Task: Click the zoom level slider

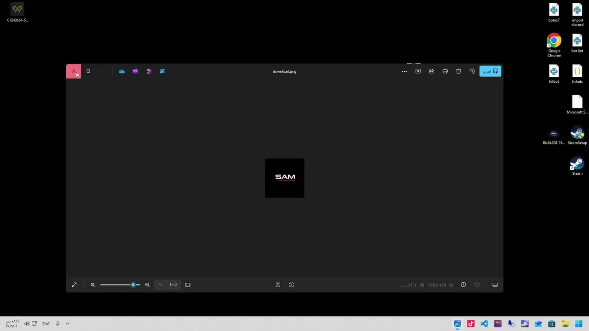Action: [x=120, y=285]
